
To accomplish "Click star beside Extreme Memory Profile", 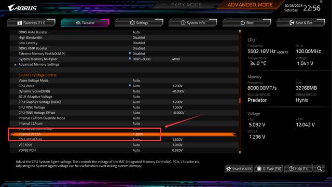I will 130,53.
